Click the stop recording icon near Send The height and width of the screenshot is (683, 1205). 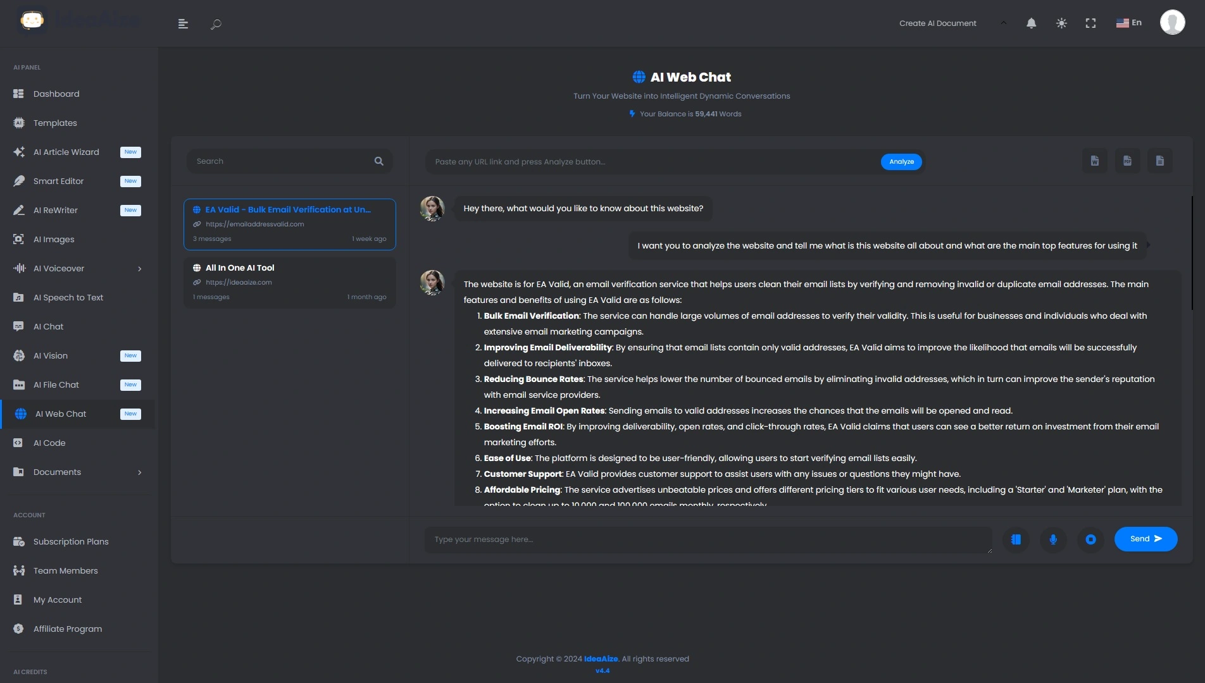[x=1090, y=539]
